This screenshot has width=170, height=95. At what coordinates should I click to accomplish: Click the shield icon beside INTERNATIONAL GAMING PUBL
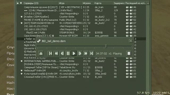(22, 61)
